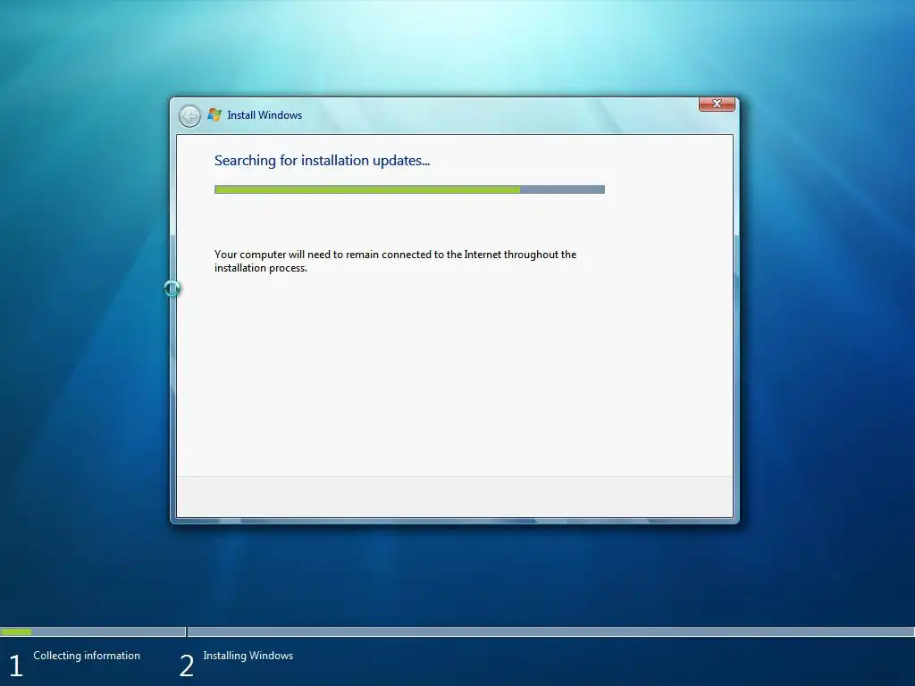The image size is (915, 686).
Task: Click the Internet connection notice text
Action: pyautogui.click(x=395, y=261)
